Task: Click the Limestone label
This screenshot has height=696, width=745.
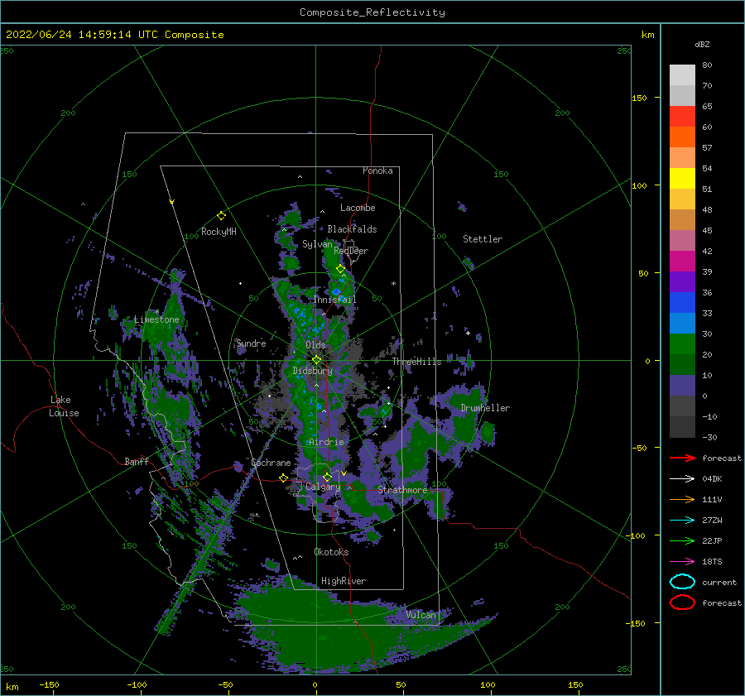Action: pos(156,319)
